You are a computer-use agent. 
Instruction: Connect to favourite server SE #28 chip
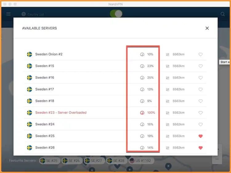click(x=117, y=161)
